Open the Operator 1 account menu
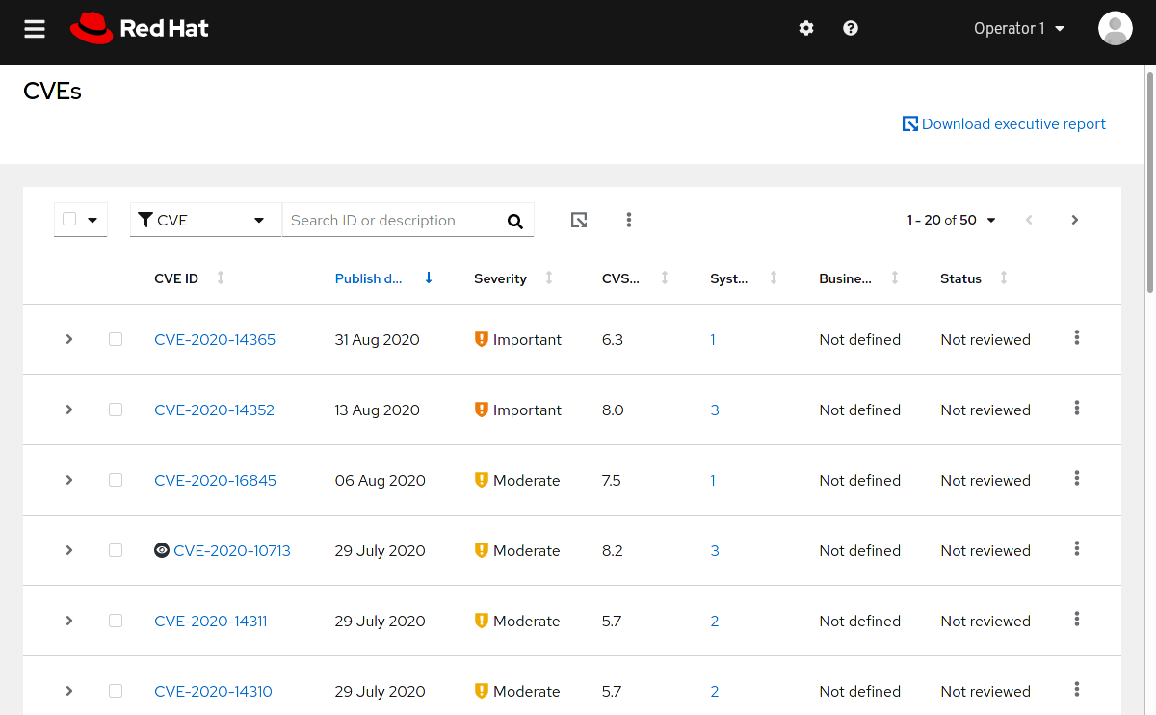Screen dimensions: 1156x715 (x=1018, y=29)
